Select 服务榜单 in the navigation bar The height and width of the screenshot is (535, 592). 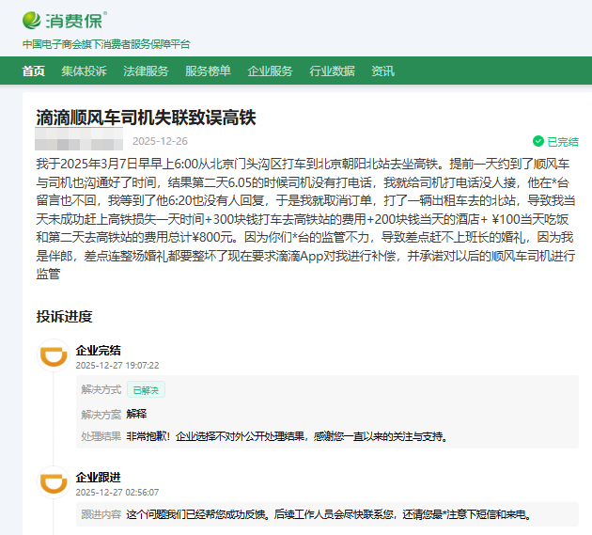click(x=208, y=71)
